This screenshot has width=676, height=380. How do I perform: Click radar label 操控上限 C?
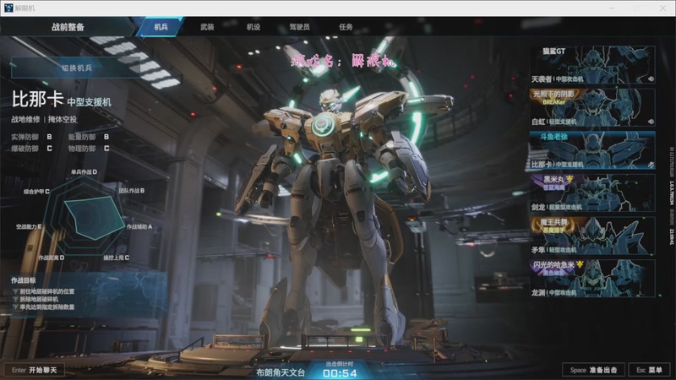click(x=116, y=258)
